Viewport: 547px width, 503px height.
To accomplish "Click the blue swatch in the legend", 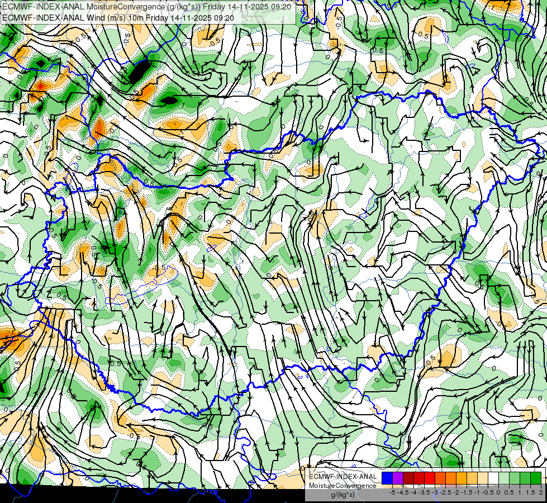I will pos(387,478).
